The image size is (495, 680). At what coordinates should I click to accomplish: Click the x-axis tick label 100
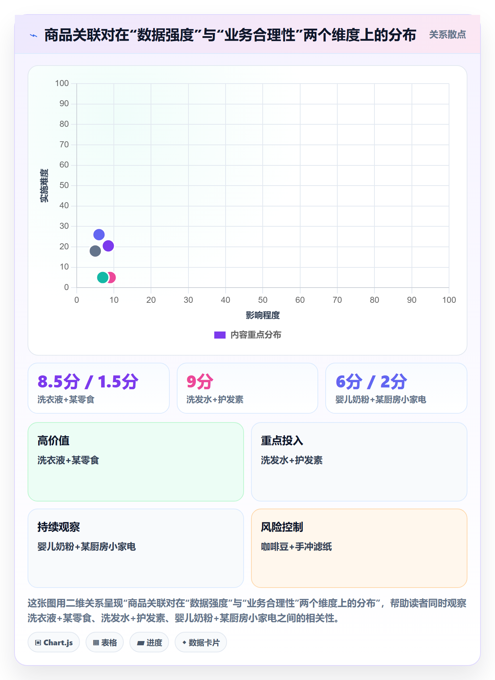[449, 300]
